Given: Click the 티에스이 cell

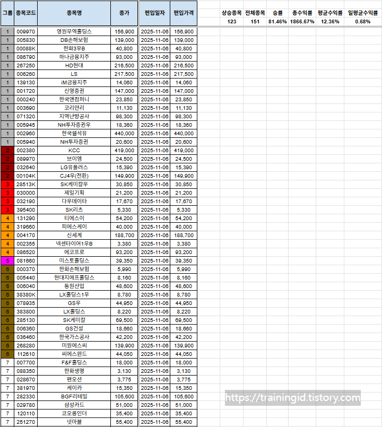Looking at the screenshot, I should pos(74,219).
